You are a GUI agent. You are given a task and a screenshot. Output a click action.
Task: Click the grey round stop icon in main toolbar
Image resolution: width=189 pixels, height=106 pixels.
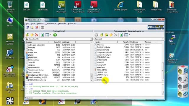(42, 27)
